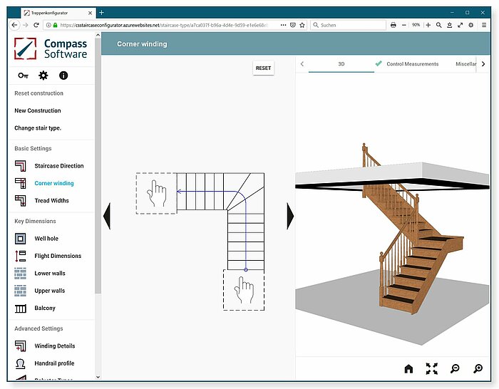The height and width of the screenshot is (389, 499).
Task: Click the sidebar vertical scrollbar
Action: pyautogui.click(x=98, y=165)
